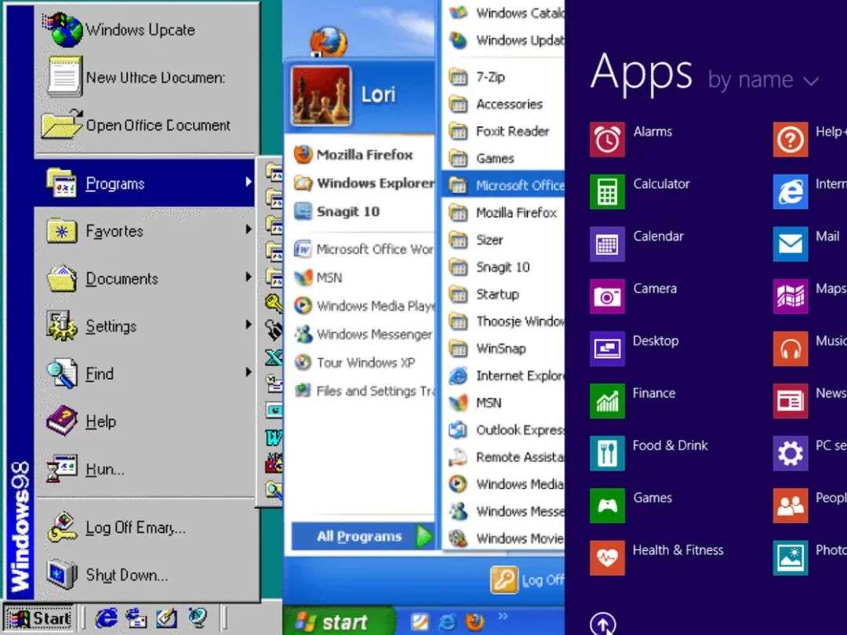Open the Calculator app tile
The height and width of the screenshot is (635, 847).
tap(607, 192)
